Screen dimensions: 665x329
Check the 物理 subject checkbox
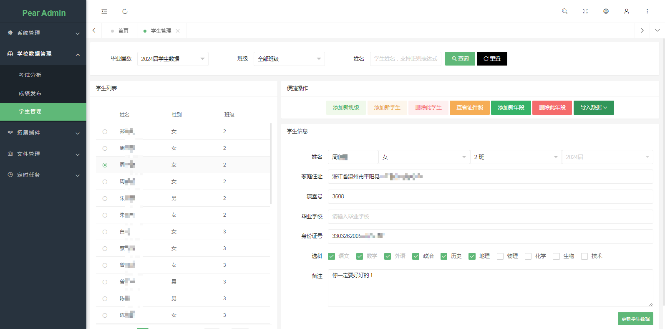(500, 256)
